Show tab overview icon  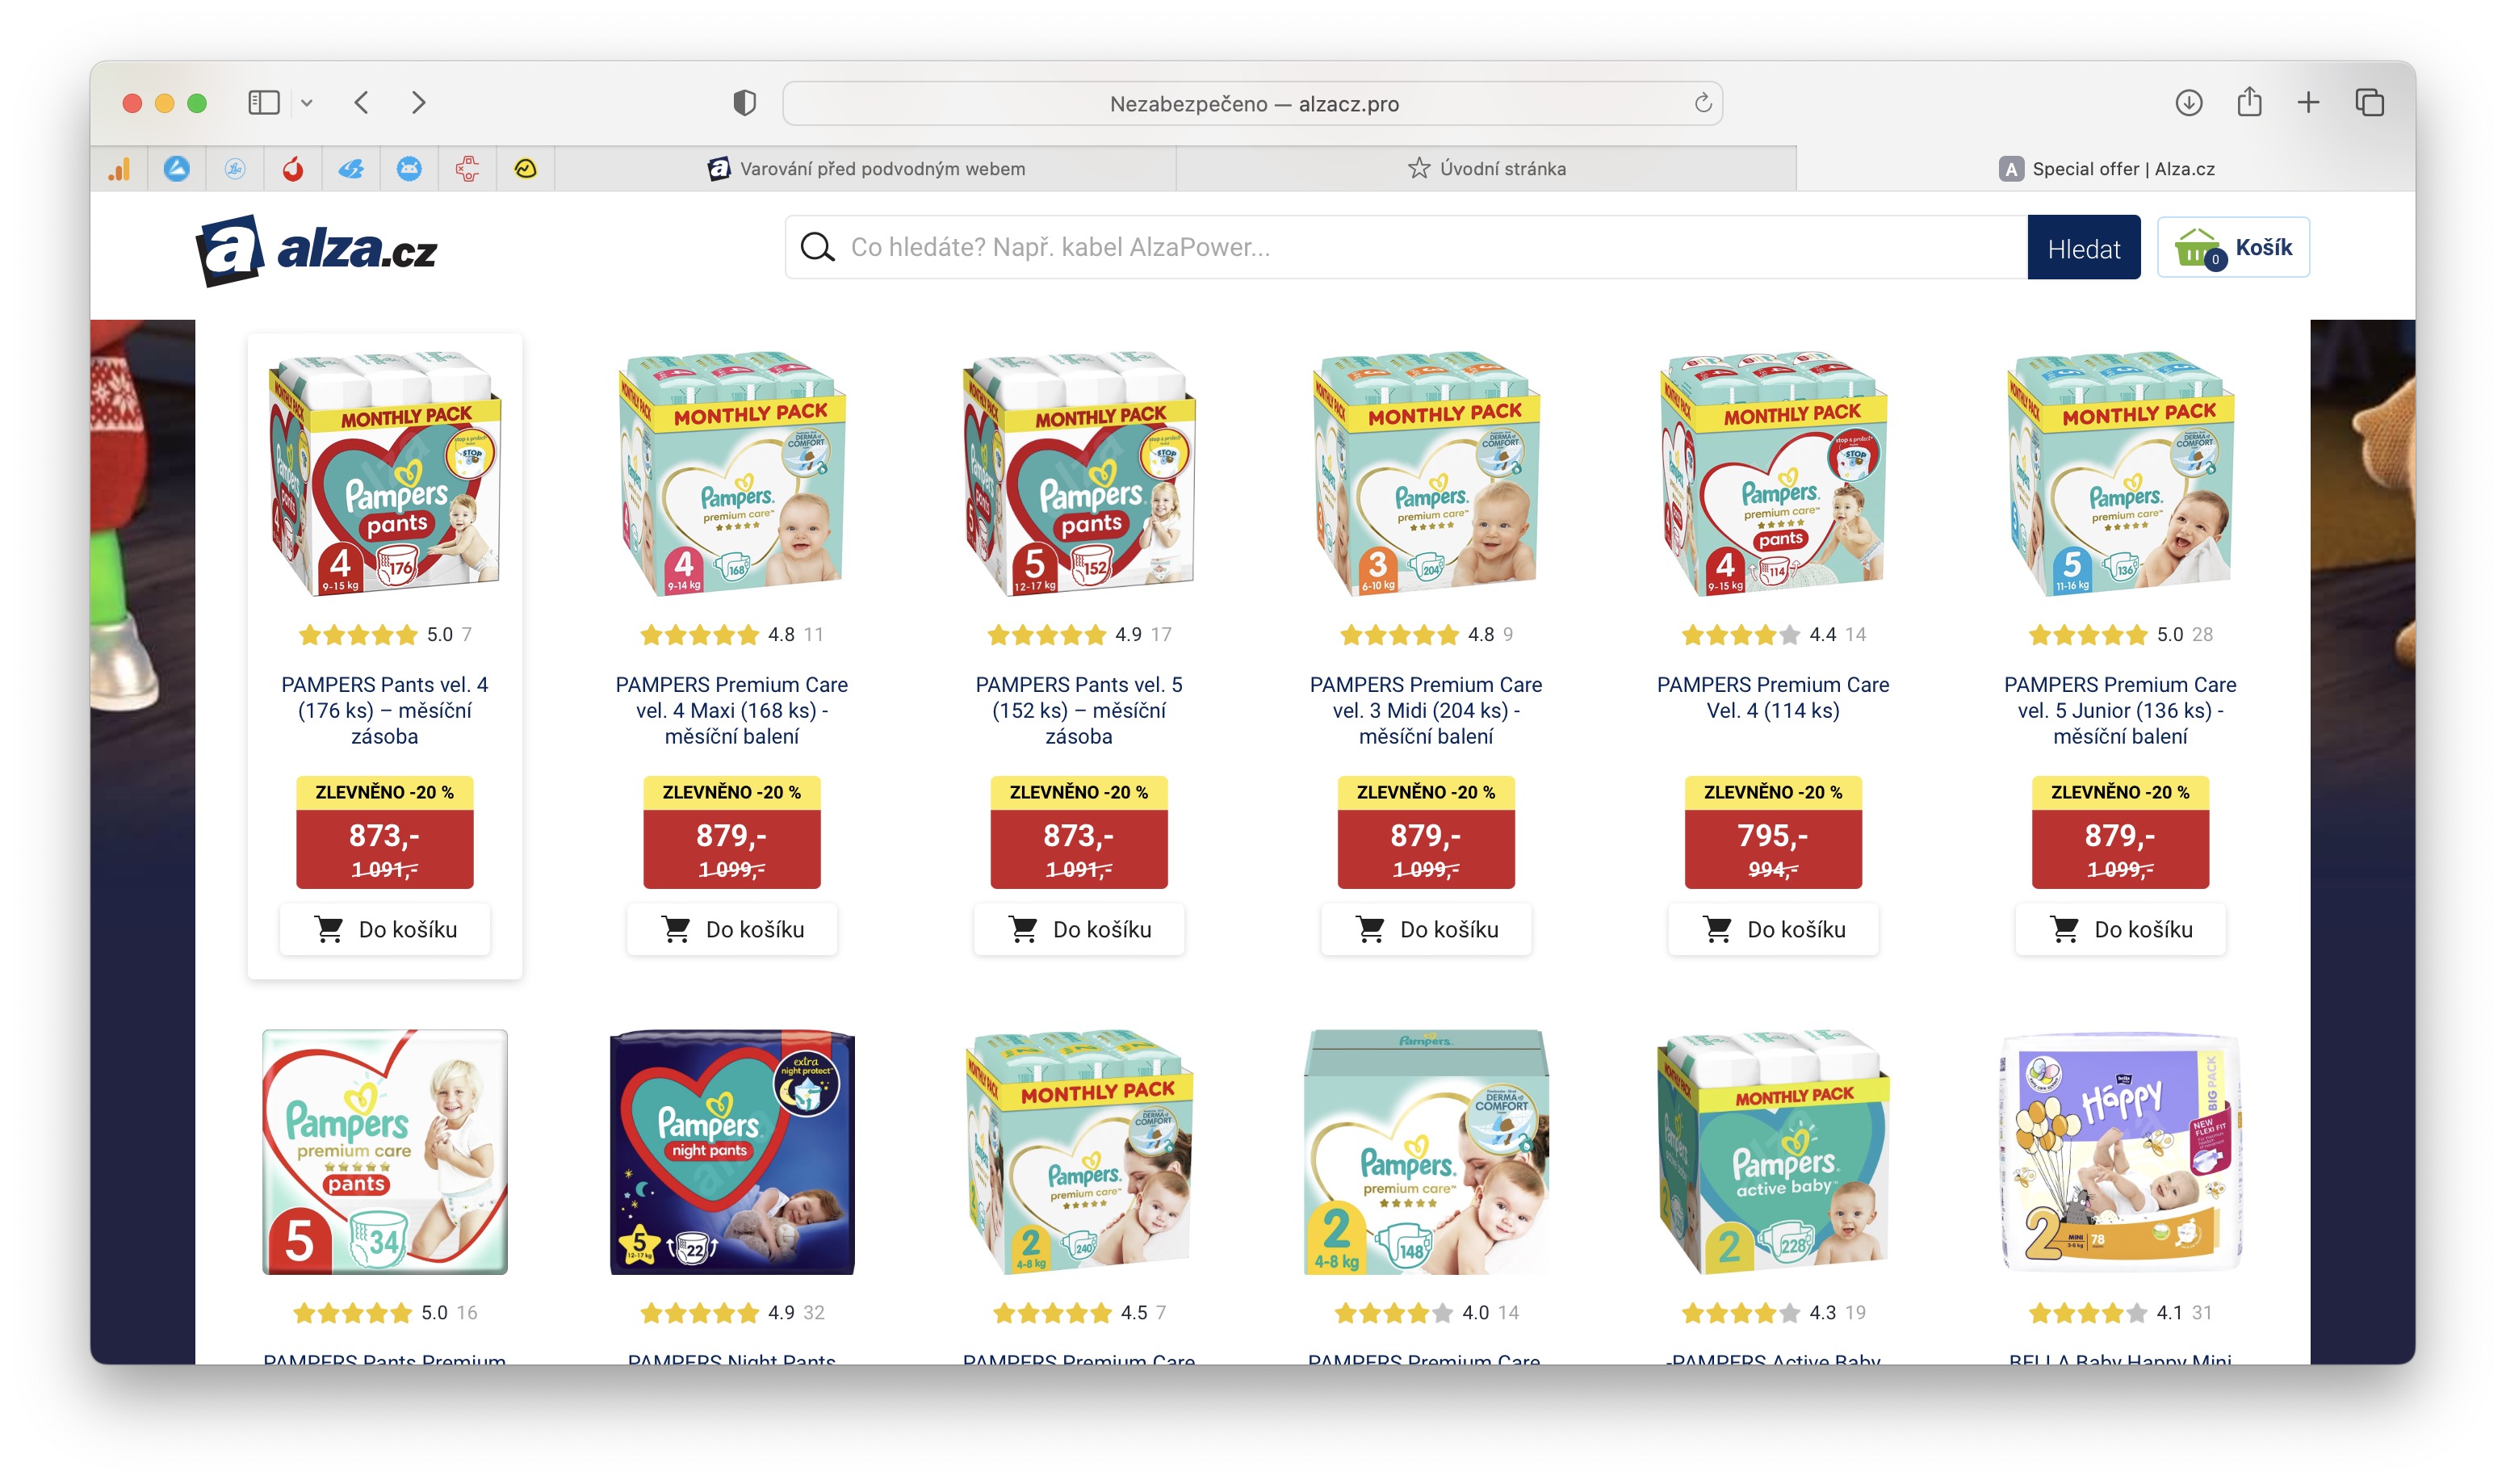click(x=2369, y=103)
